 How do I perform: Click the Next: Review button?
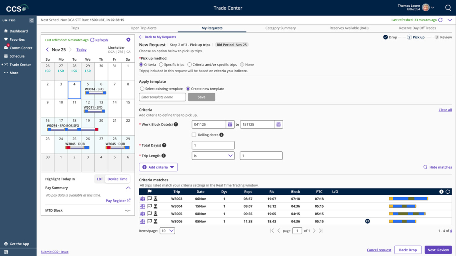[x=438, y=250]
